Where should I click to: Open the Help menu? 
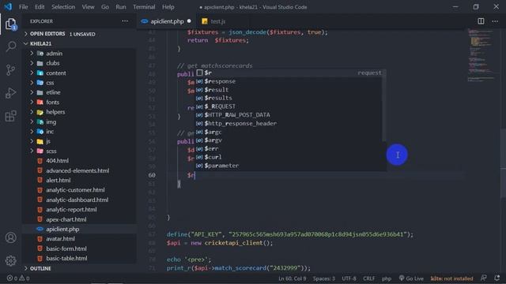click(x=168, y=7)
